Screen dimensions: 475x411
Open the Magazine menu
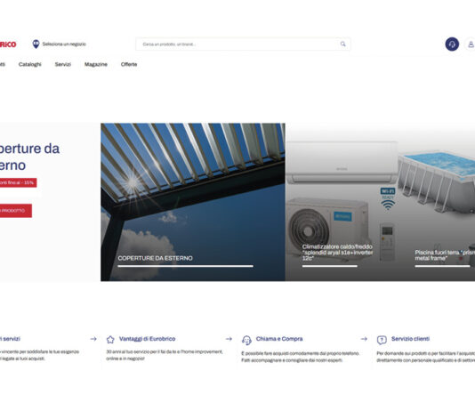96,65
